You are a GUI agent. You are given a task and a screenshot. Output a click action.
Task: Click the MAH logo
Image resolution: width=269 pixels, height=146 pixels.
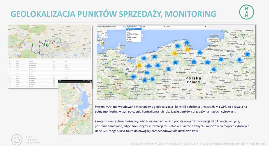coord(247,12)
